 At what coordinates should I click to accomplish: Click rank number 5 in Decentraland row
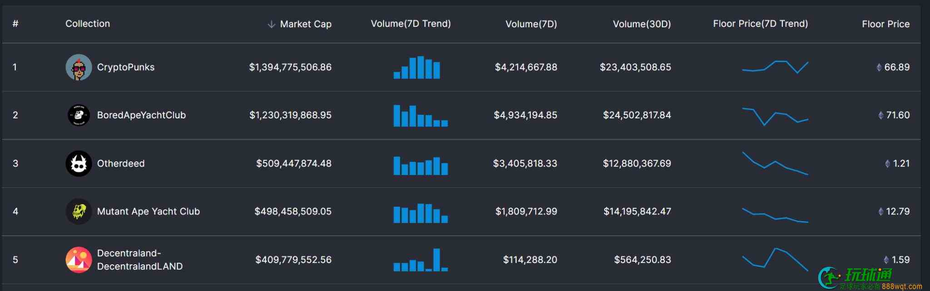point(15,260)
